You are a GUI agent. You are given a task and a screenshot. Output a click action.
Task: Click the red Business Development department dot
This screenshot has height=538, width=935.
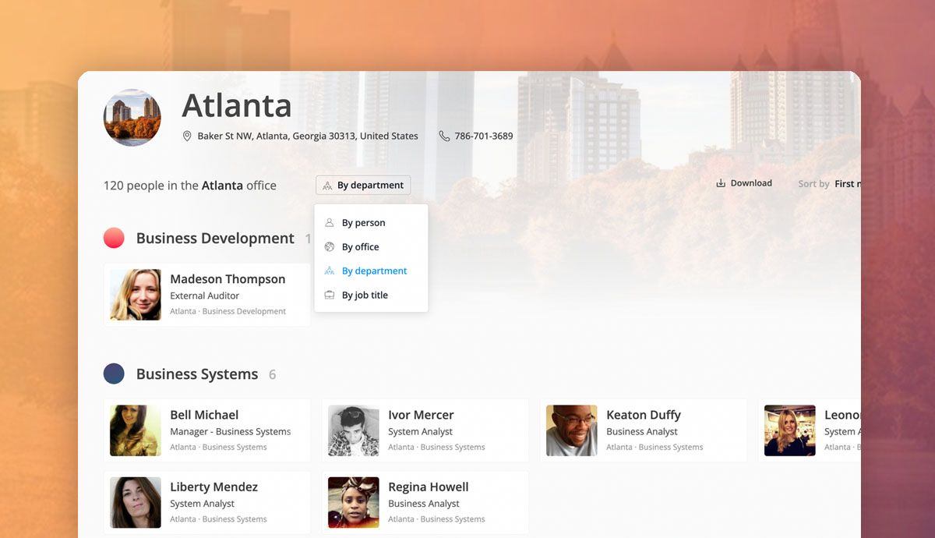point(114,238)
